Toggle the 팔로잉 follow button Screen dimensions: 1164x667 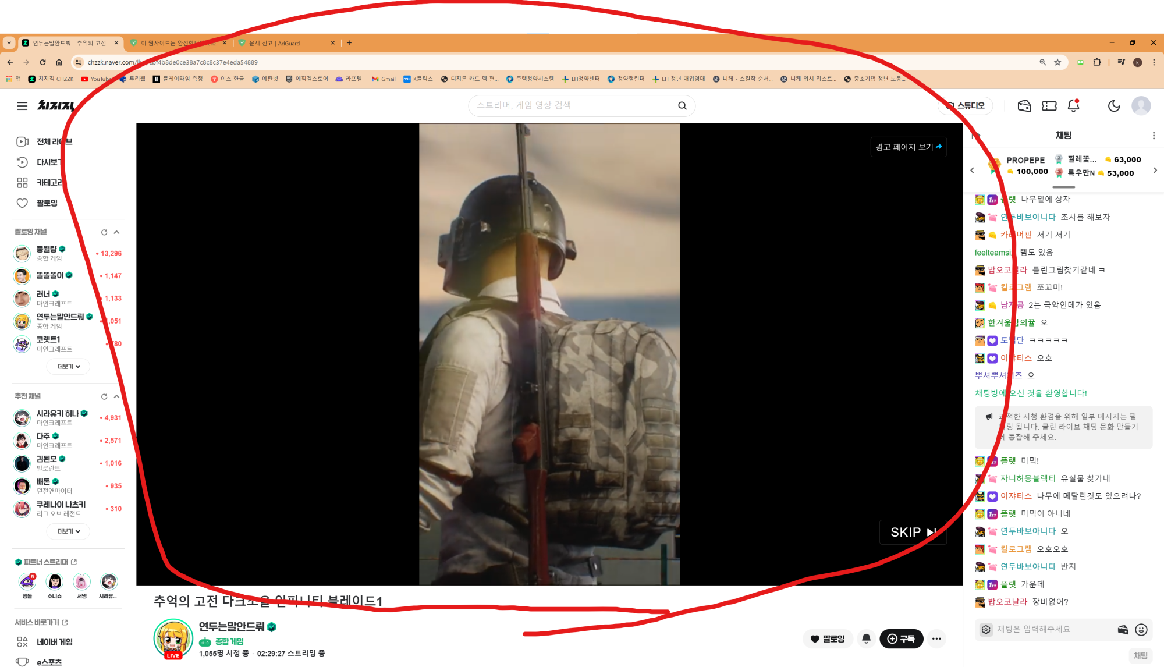point(828,638)
